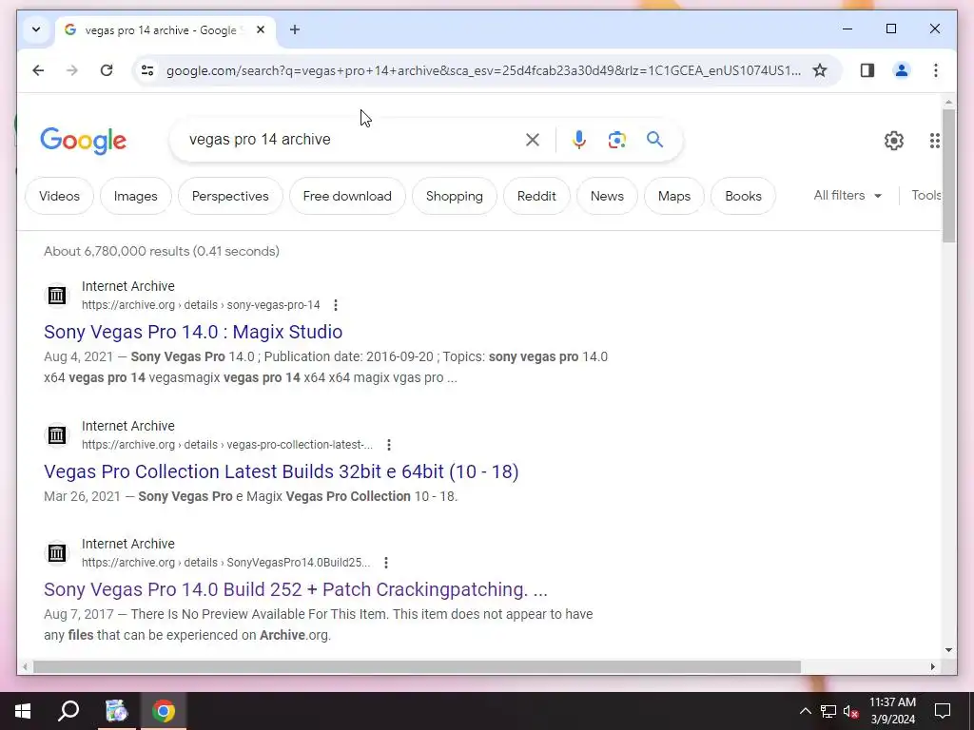Viewport: 974px width, 730px height.
Task: Click the scroll down arrow of page
Action: click(948, 650)
